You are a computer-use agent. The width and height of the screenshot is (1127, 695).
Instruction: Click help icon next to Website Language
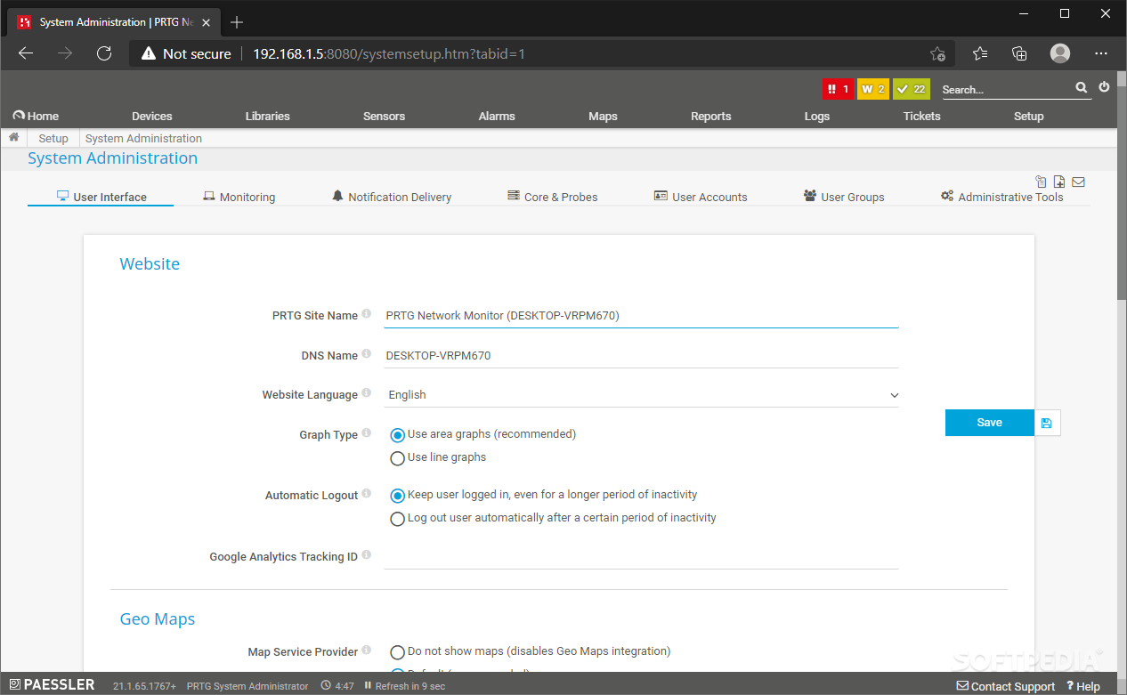(x=366, y=393)
